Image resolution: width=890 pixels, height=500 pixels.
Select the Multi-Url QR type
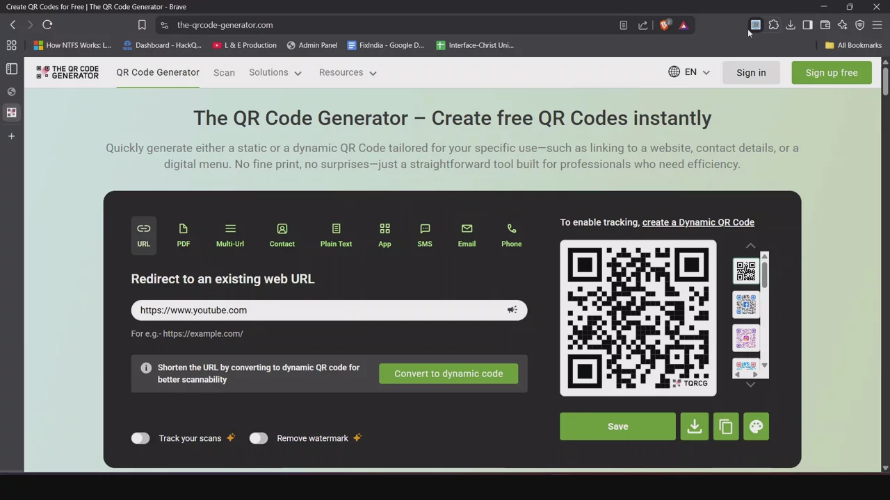point(230,235)
